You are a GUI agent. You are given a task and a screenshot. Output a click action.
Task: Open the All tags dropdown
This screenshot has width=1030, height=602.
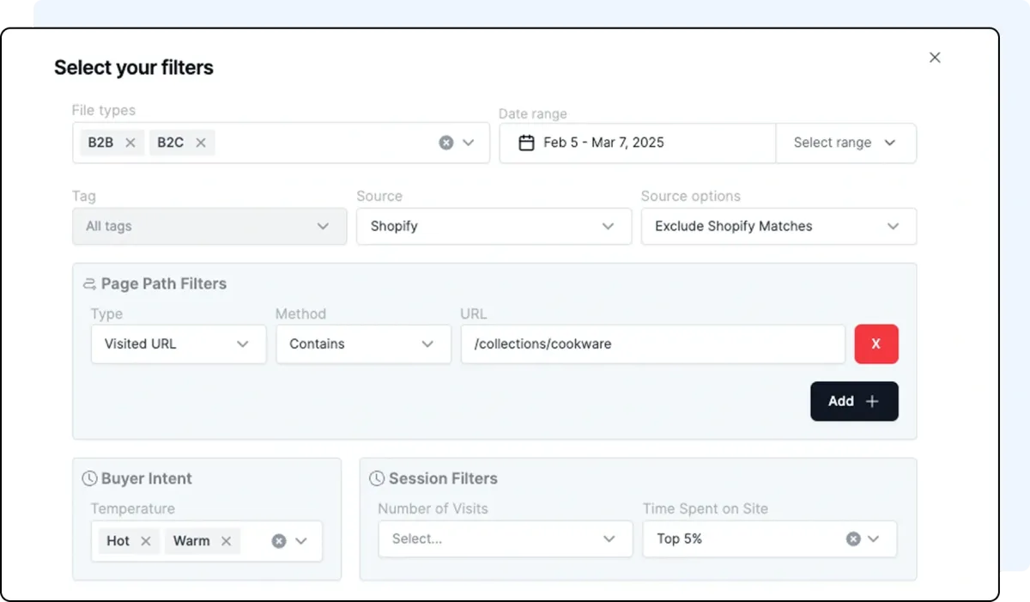coord(206,227)
